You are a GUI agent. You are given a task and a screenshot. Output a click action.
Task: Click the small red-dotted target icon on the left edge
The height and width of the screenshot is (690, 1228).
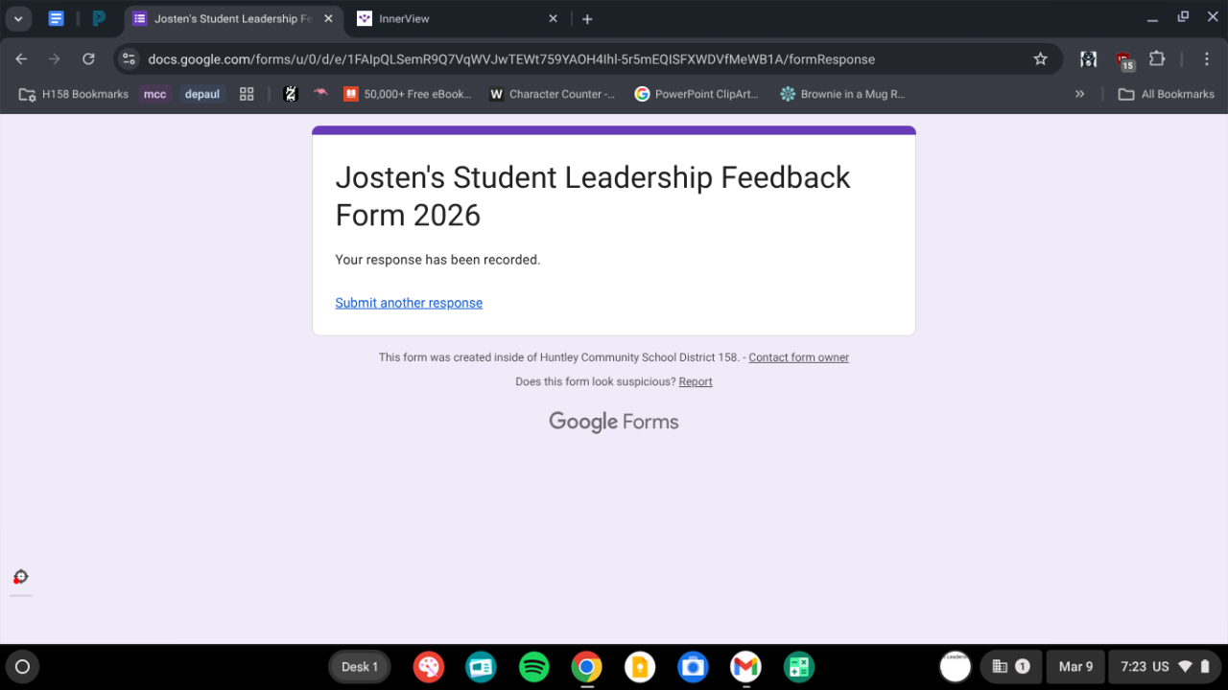pyautogui.click(x=21, y=577)
